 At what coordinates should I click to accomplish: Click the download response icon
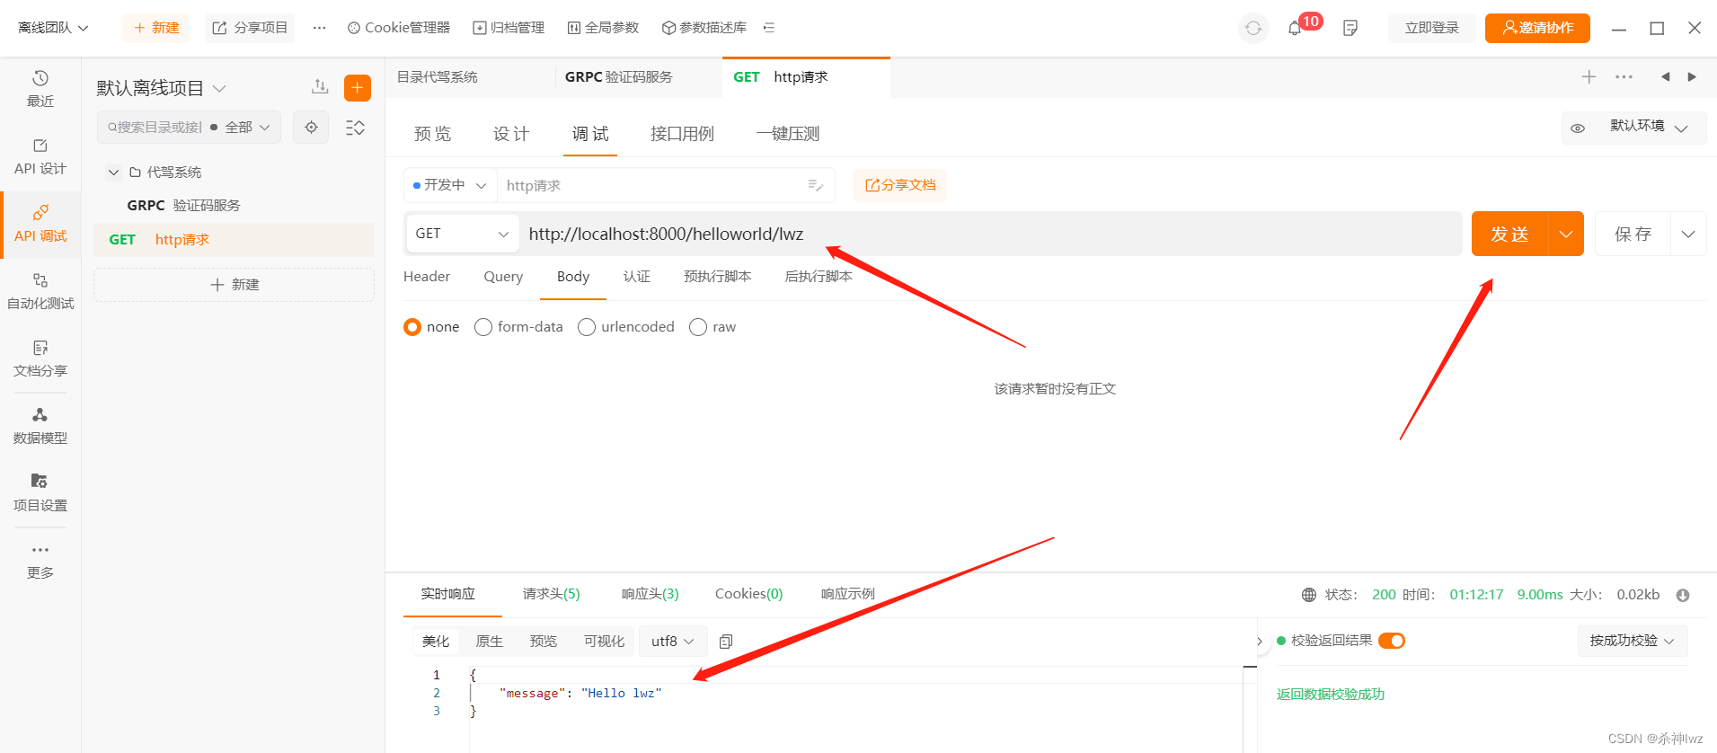coord(1683,595)
